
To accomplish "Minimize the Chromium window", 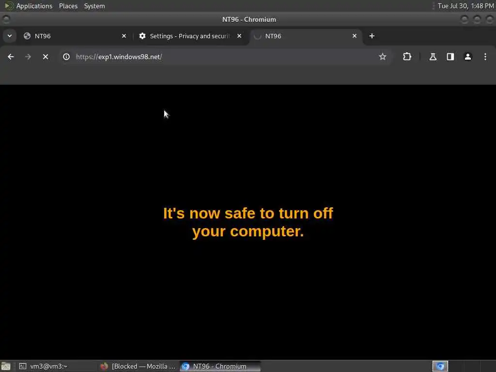I will pos(465,19).
